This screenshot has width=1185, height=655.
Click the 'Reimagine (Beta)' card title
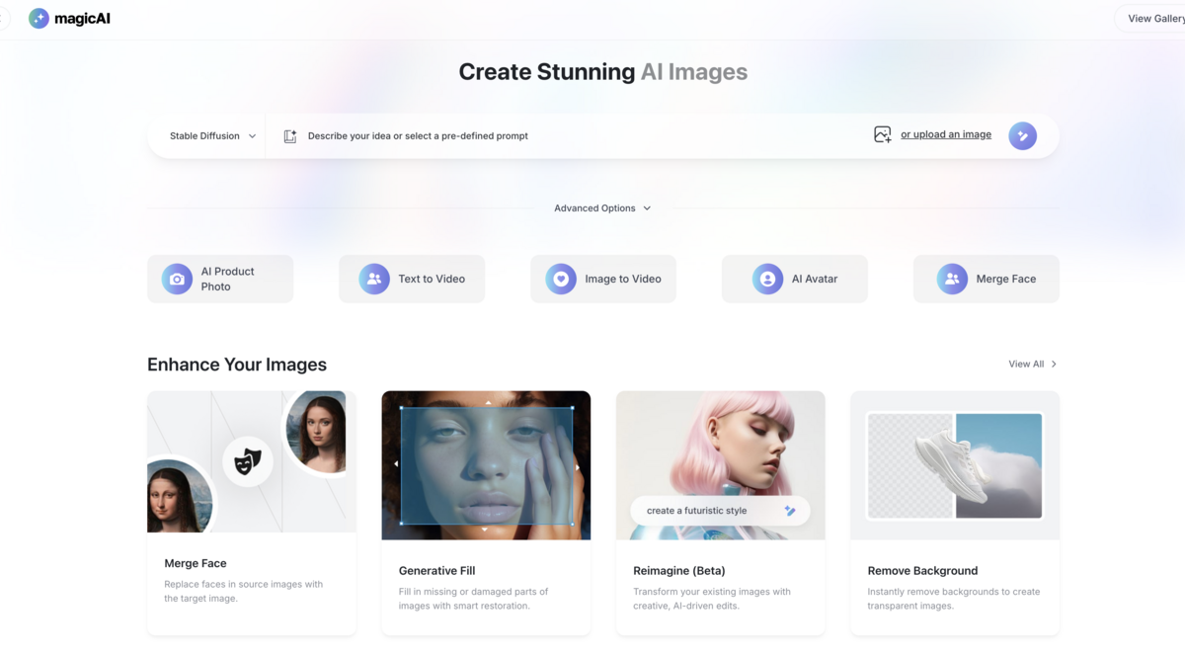pyautogui.click(x=679, y=571)
